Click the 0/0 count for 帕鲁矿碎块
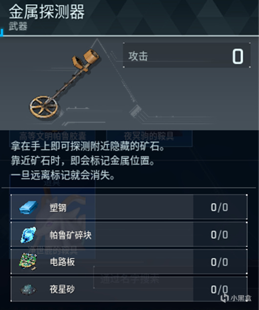This screenshot has width=259, height=310. 219,234
